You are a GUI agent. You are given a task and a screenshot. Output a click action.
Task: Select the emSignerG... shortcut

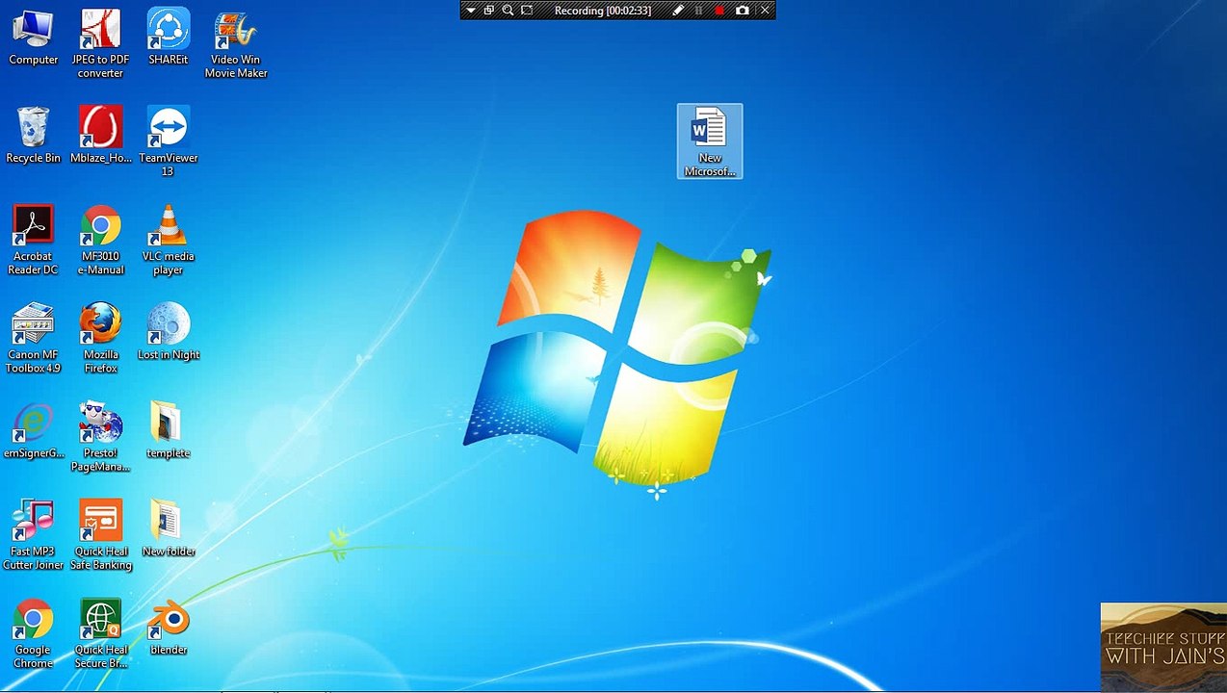pyautogui.click(x=33, y=431)
